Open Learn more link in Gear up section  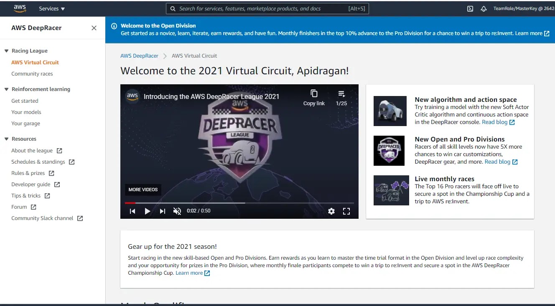tap(193, 273)
